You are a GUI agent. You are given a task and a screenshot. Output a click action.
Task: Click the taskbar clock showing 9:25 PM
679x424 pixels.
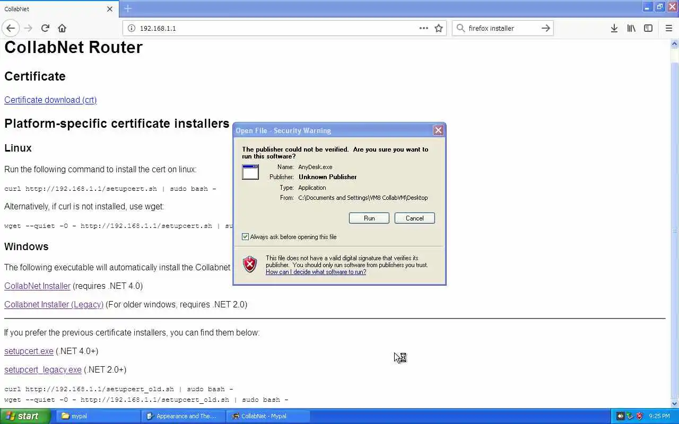[x=659, y=416]
